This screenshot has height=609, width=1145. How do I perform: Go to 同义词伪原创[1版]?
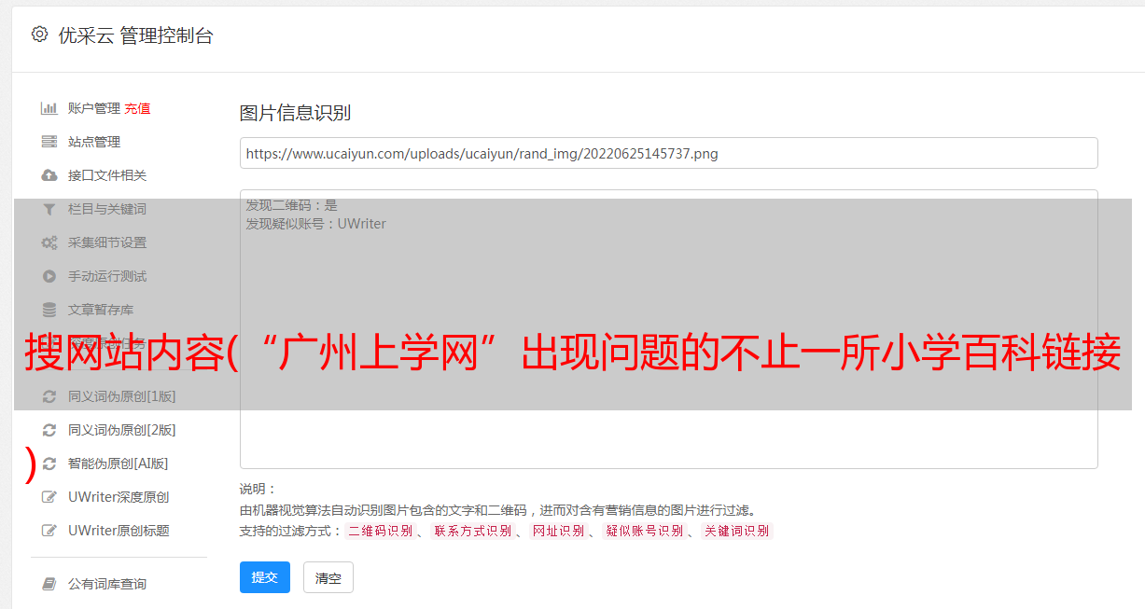(122, 396)
